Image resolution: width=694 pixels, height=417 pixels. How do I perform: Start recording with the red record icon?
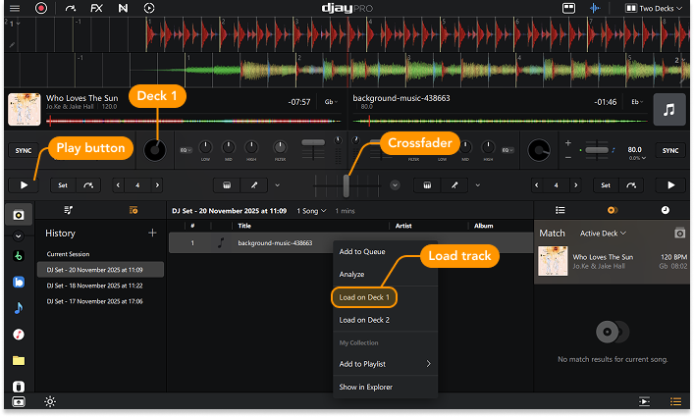point(40,8)
